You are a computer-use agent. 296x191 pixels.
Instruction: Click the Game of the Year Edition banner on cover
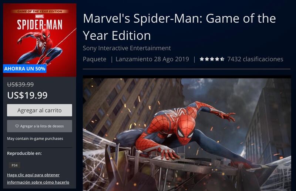pos(40,11)
